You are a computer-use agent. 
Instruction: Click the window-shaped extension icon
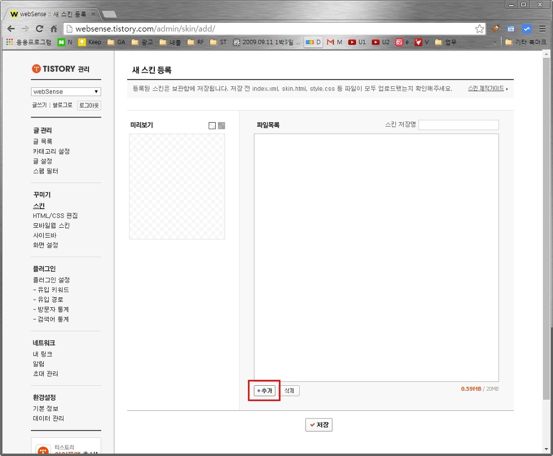tap(510, 29)
